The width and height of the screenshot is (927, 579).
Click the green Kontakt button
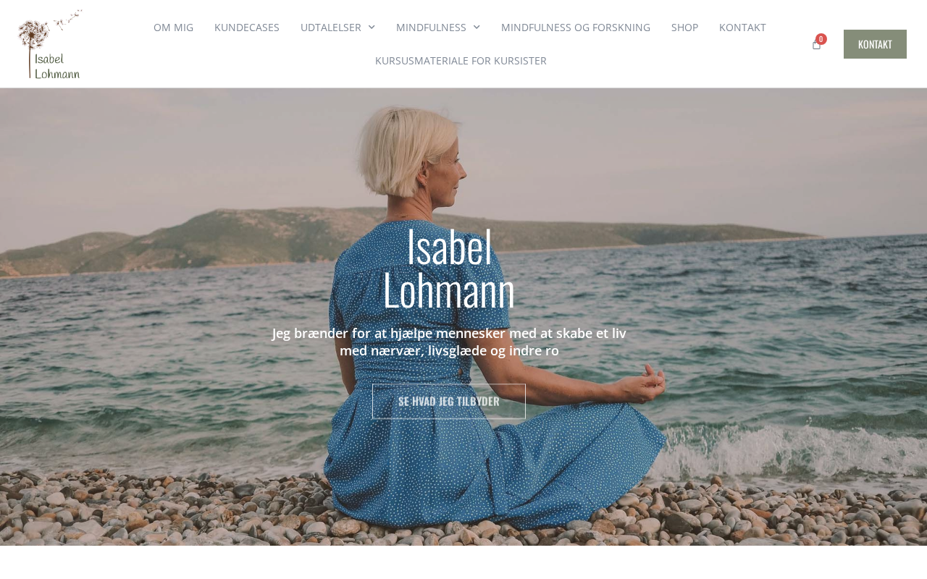coord(875,44)
